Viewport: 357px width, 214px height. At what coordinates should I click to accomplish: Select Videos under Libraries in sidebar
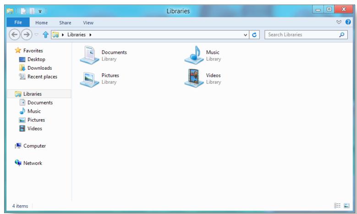point(35,129)
